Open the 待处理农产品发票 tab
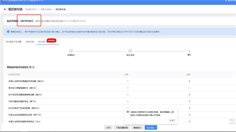This screenshot has height=132, width=236. tap(14, 42)
